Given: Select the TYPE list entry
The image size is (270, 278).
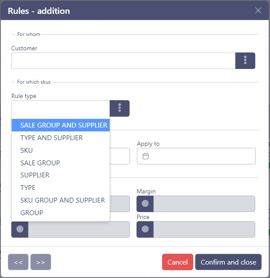Looking at the screenshot, I should pyautogui.click(x=28, y=187).
